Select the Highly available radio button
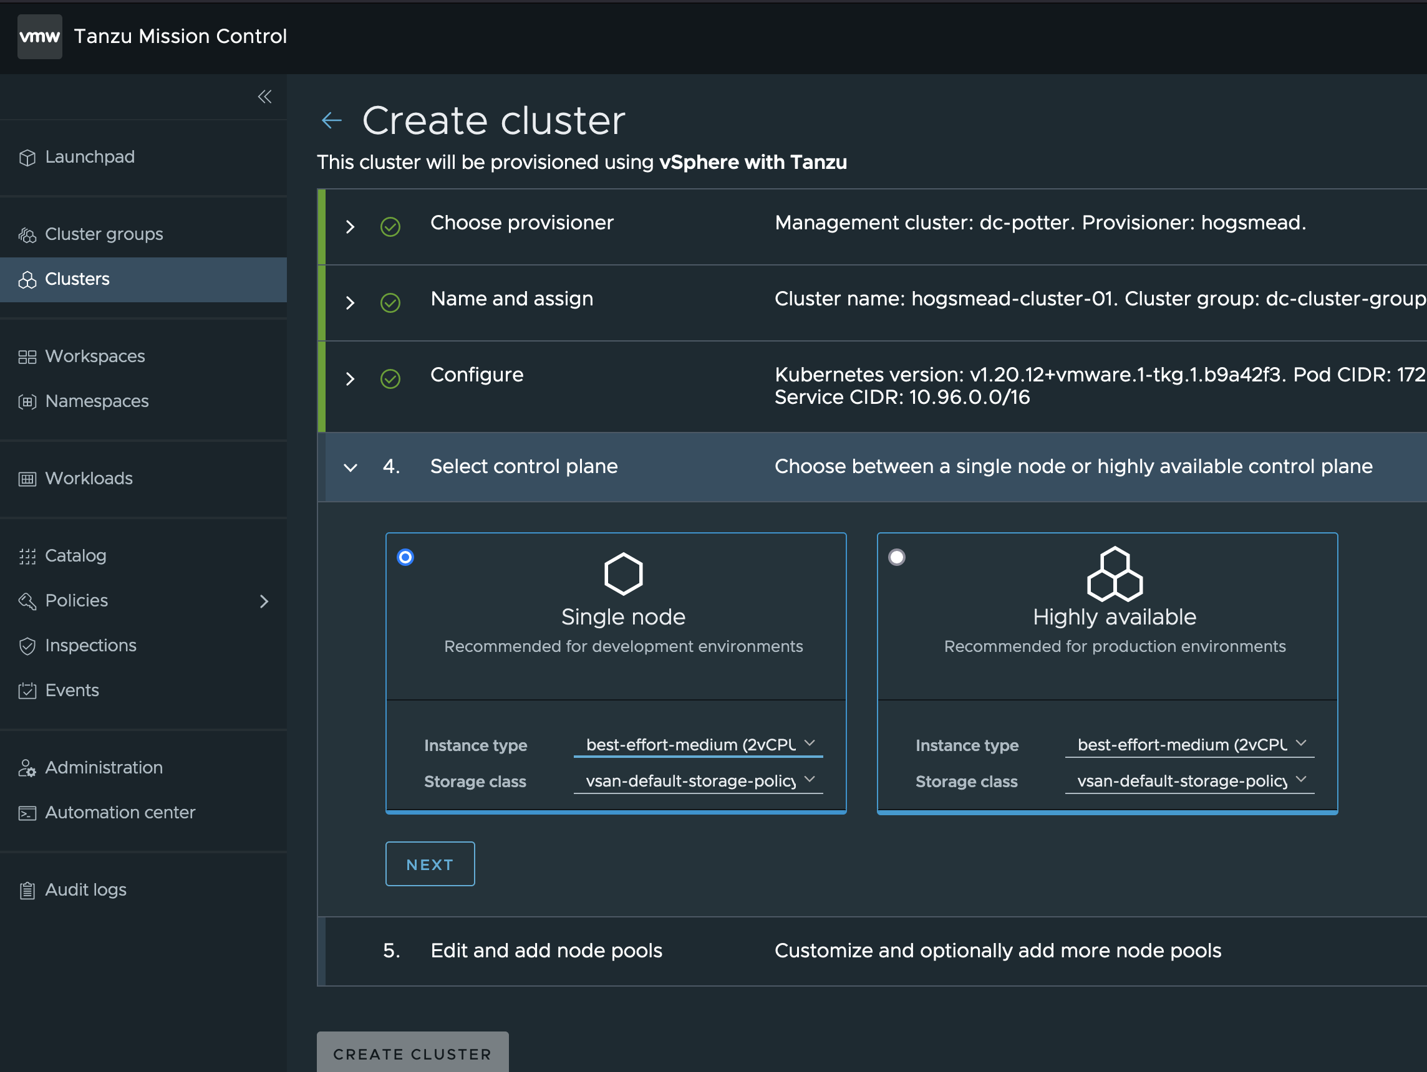The image size is (1427, 1072). tap(896, 555)
